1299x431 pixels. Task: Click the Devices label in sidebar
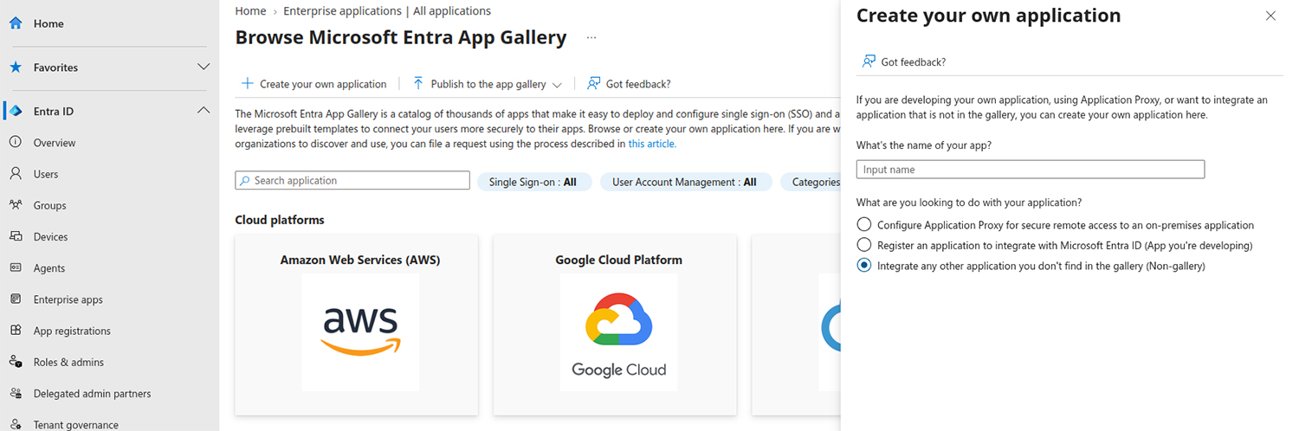click(51, 237)
